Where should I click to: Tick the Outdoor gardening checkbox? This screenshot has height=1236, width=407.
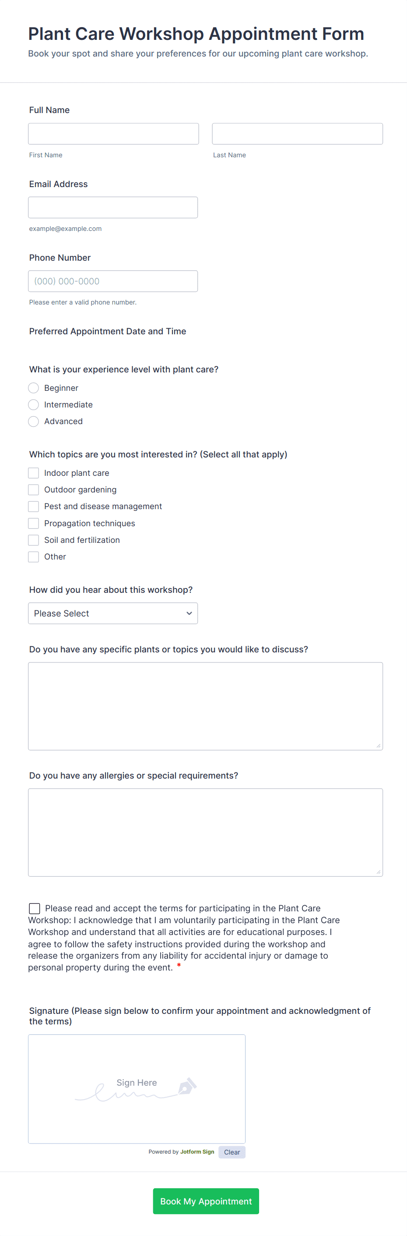34,489
